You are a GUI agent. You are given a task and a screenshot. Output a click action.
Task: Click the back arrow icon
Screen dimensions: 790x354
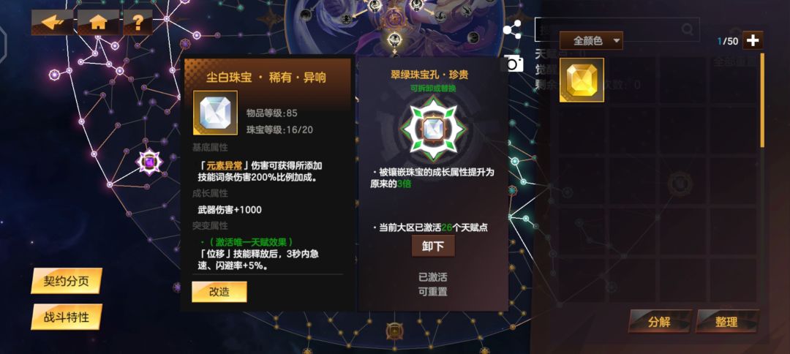point(53,22)
